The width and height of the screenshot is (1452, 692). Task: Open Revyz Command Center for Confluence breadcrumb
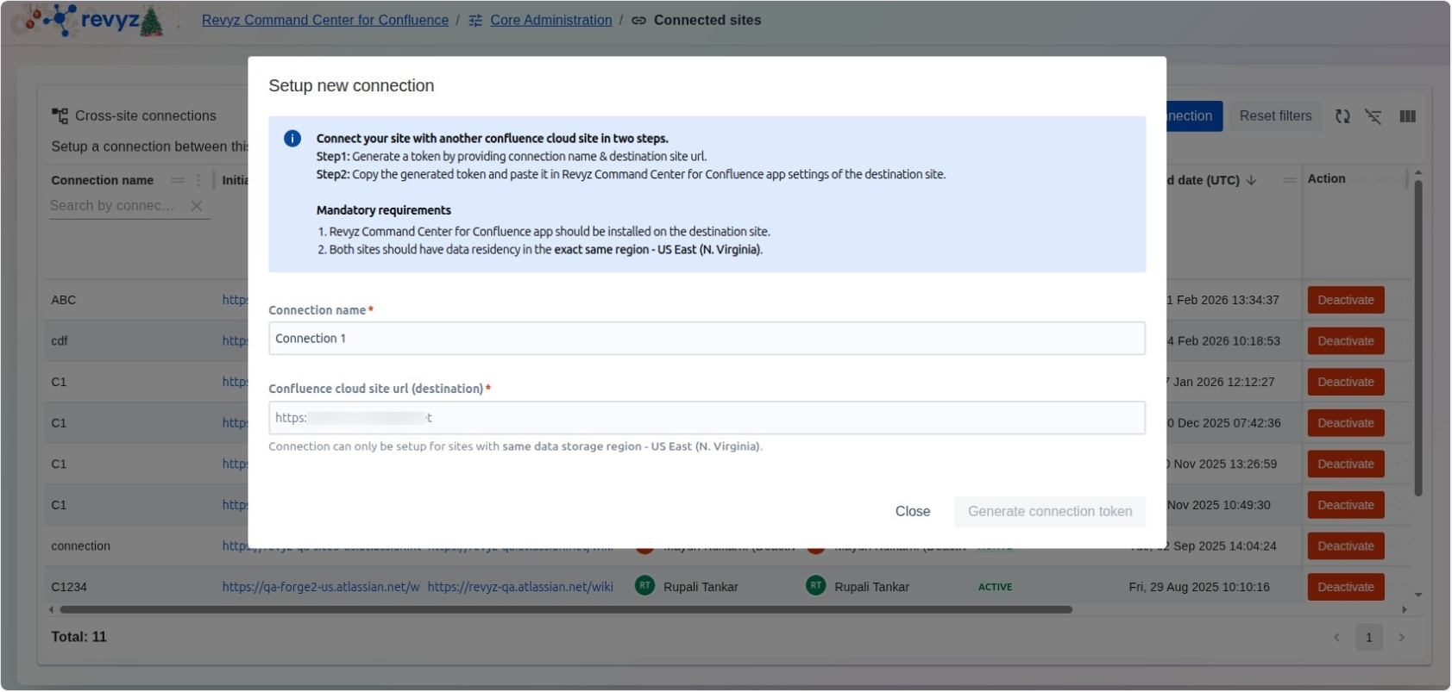(324, 20)
